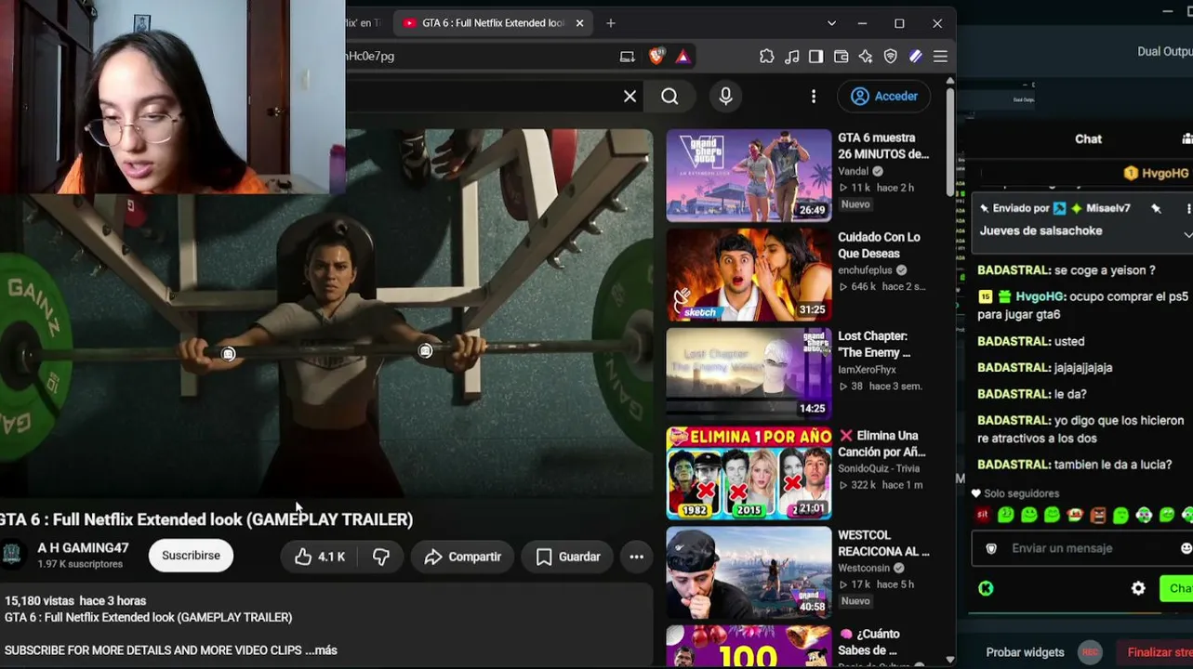The image size is (1193, 669).
Task: Click the enchufeplus channel name
Action: tap(865, 270)
